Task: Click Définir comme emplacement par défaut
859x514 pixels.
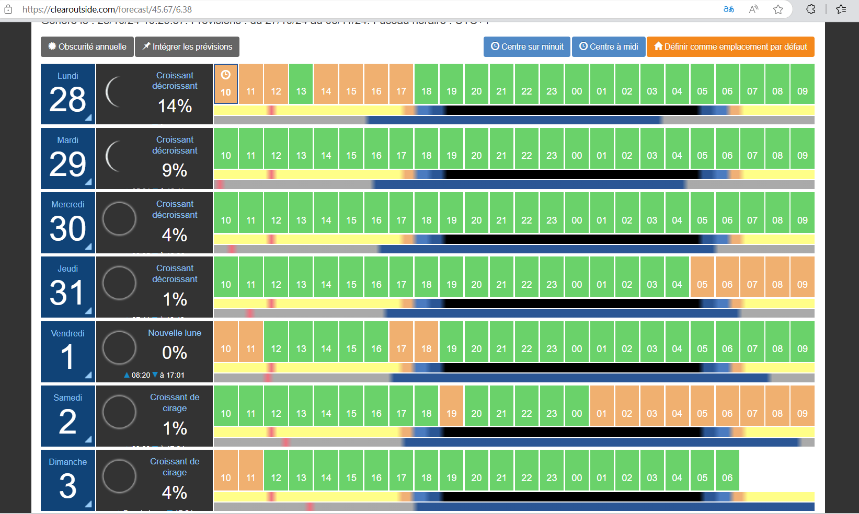Action: [x=730, y=46]
